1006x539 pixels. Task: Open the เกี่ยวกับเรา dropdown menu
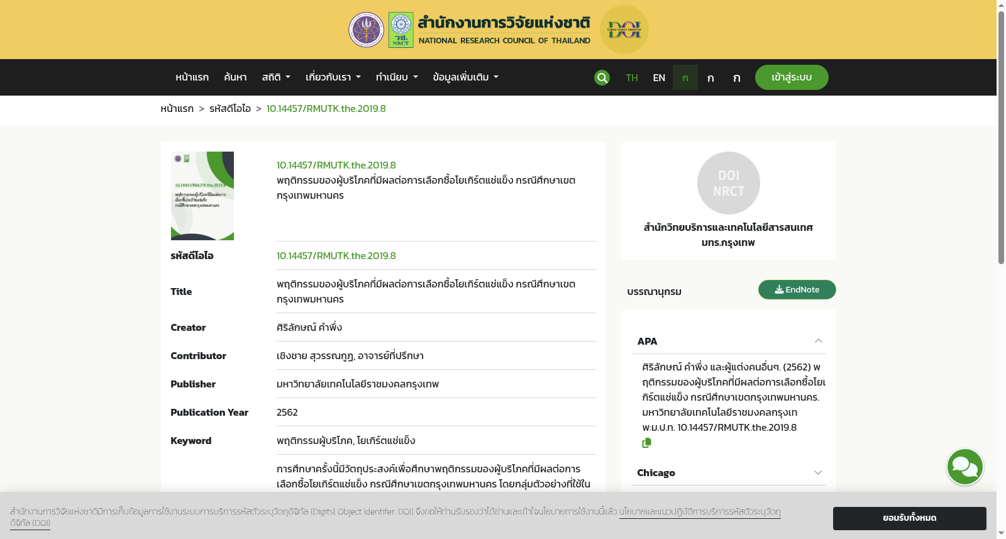click(333, 77)
